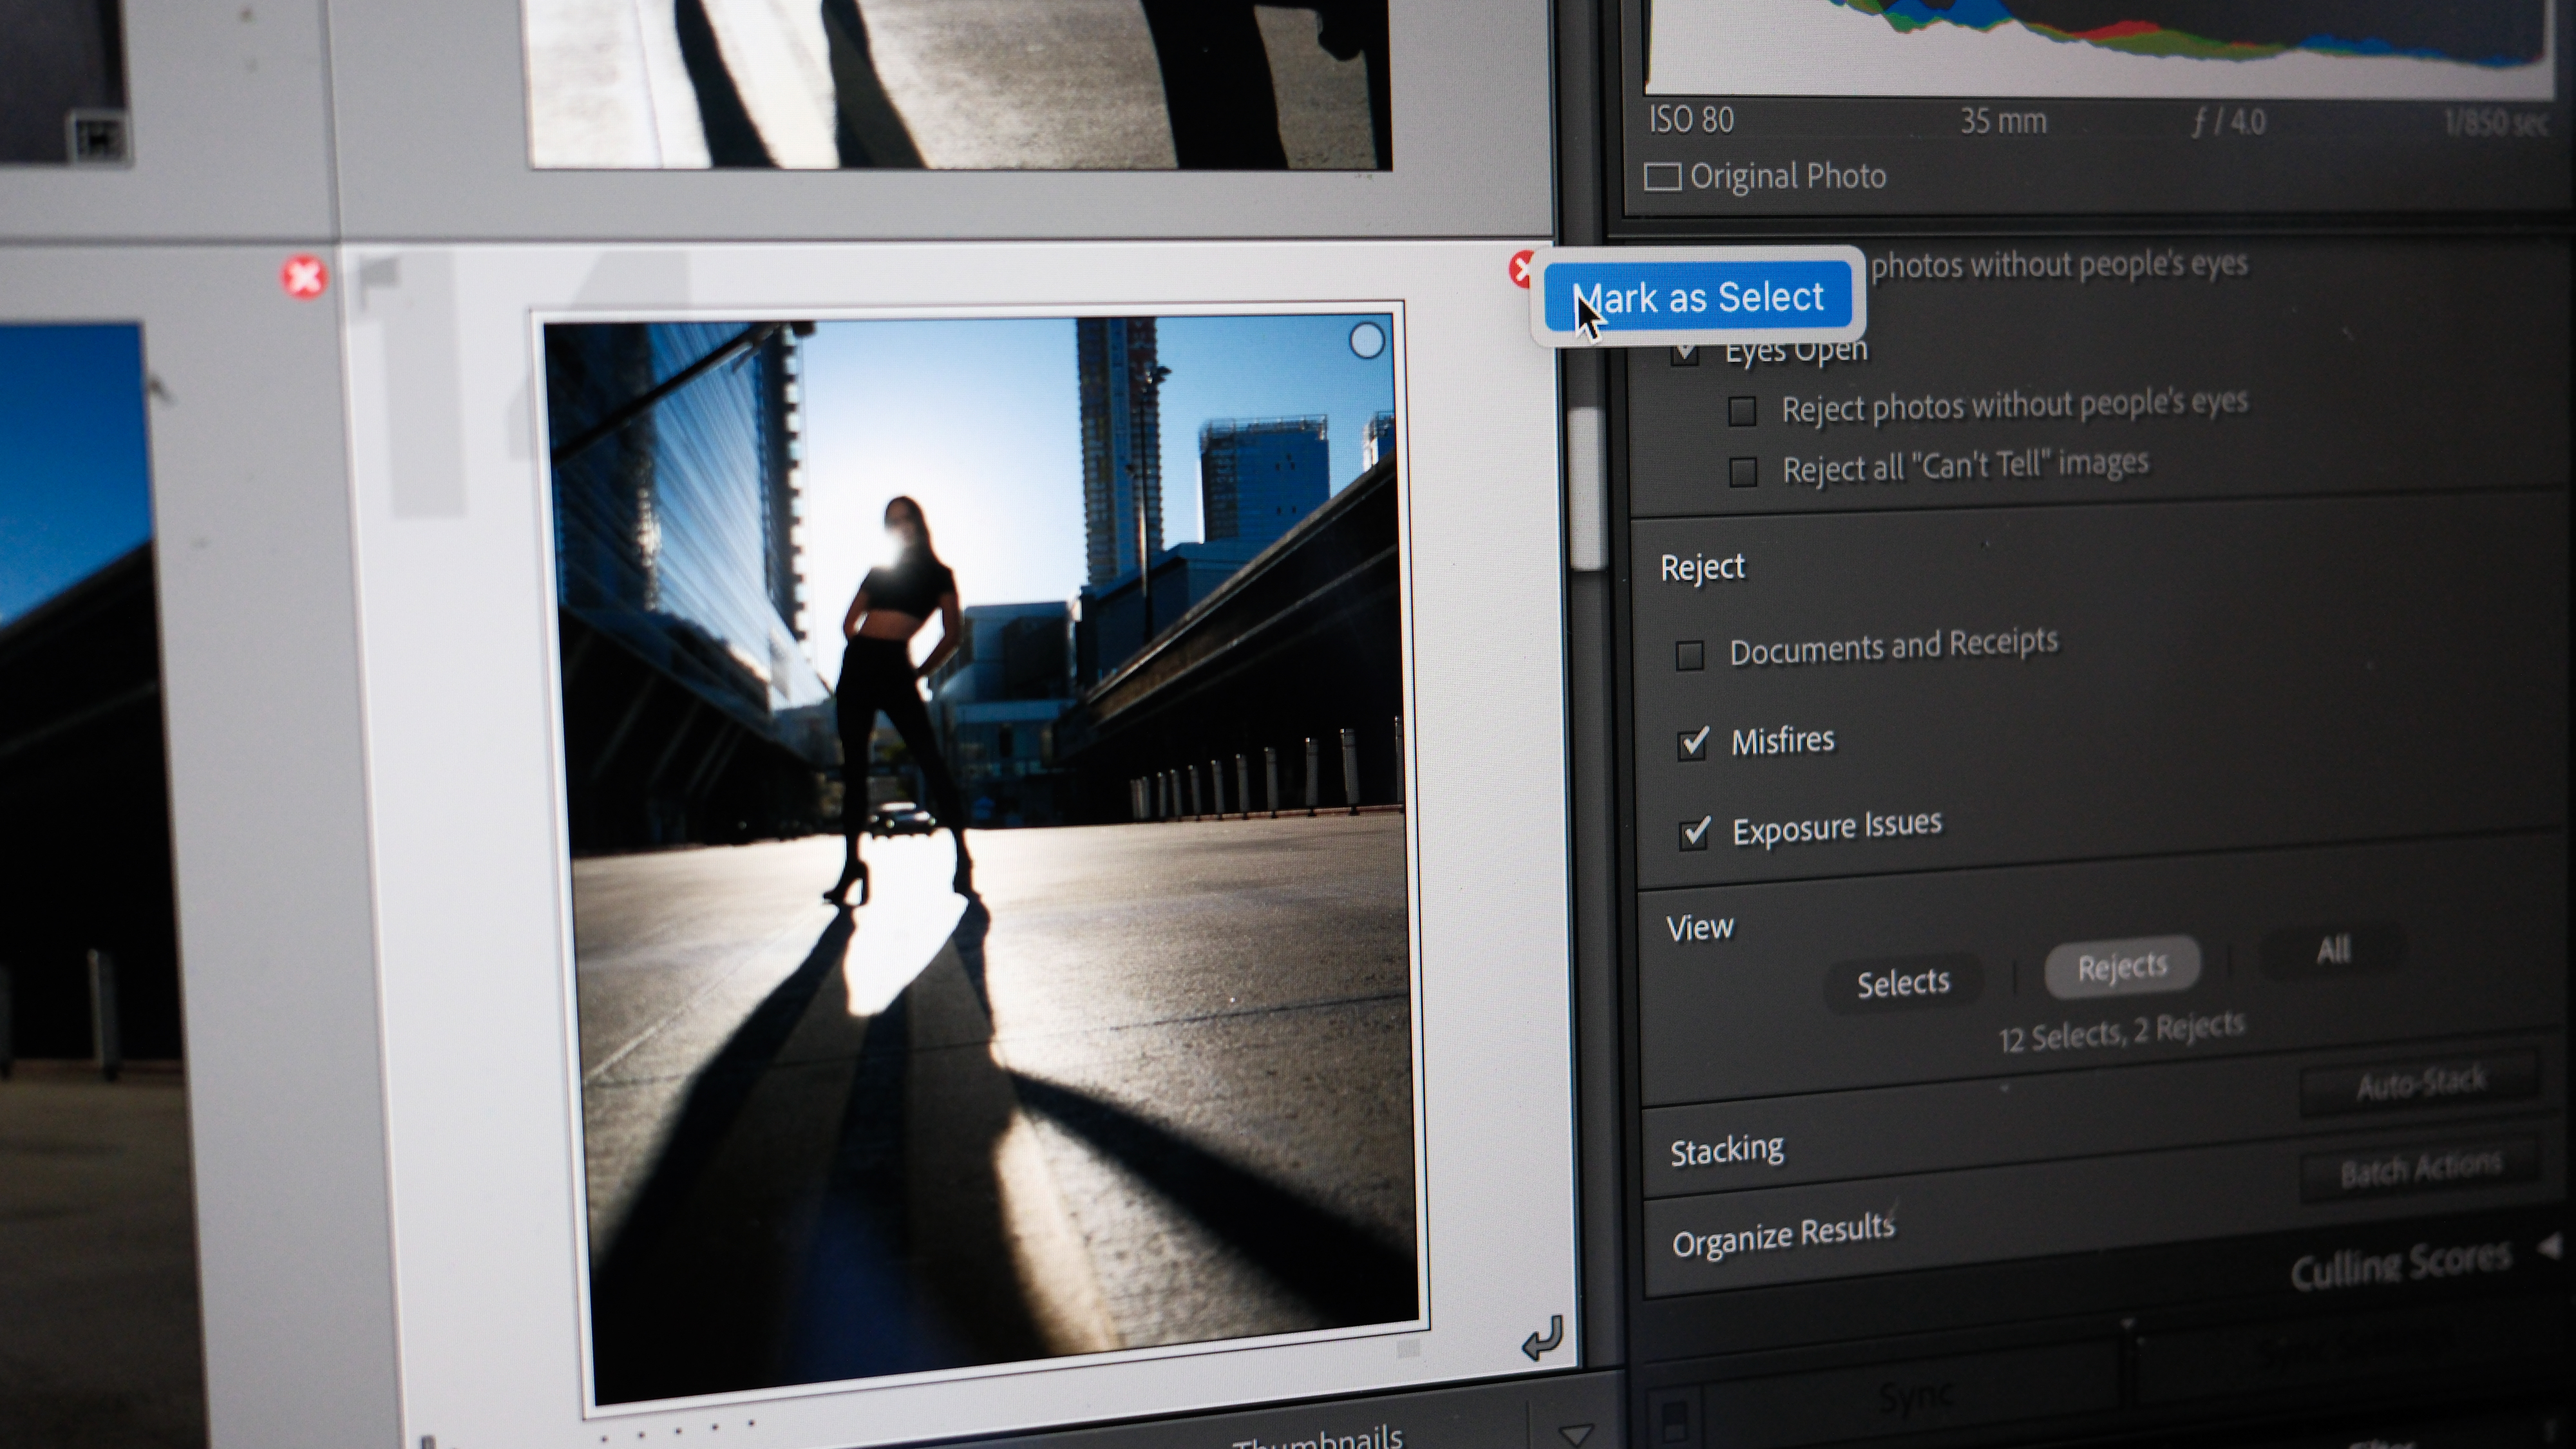Click the Mark as Select button
Viewport: 2576px width, 1449px height.
[x=1699, y=295]
